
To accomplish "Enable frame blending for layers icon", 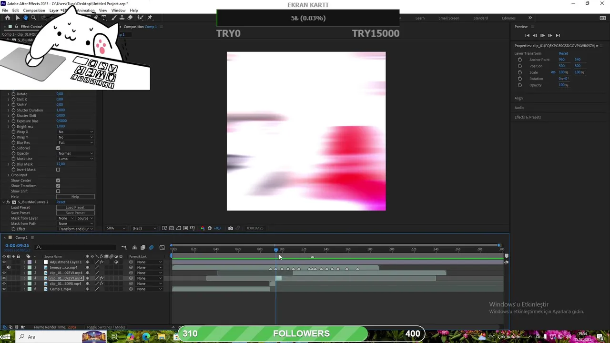I will click(142, 247).
